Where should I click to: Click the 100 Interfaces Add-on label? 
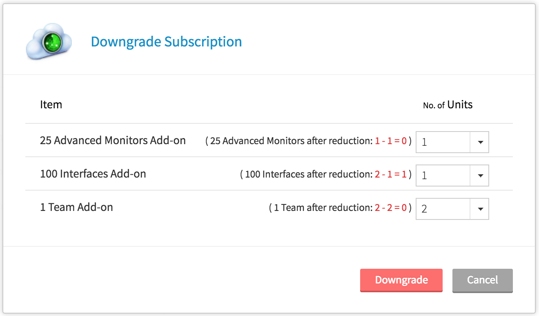93,174
